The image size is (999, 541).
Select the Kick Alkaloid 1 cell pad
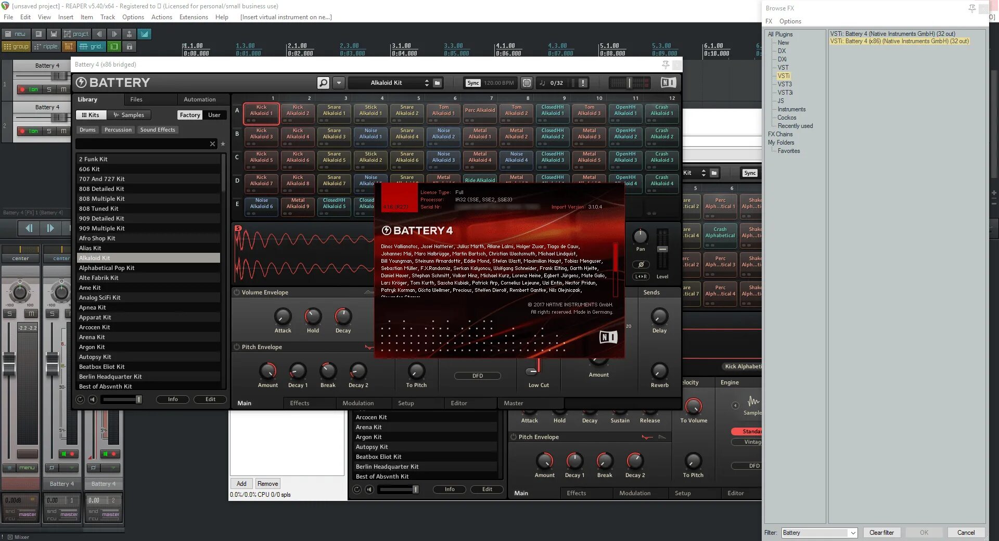[x=261, y=113]
